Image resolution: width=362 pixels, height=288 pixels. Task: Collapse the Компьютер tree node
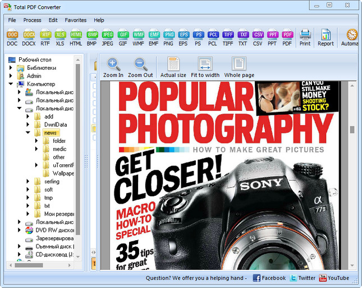(x=11, y=84)
